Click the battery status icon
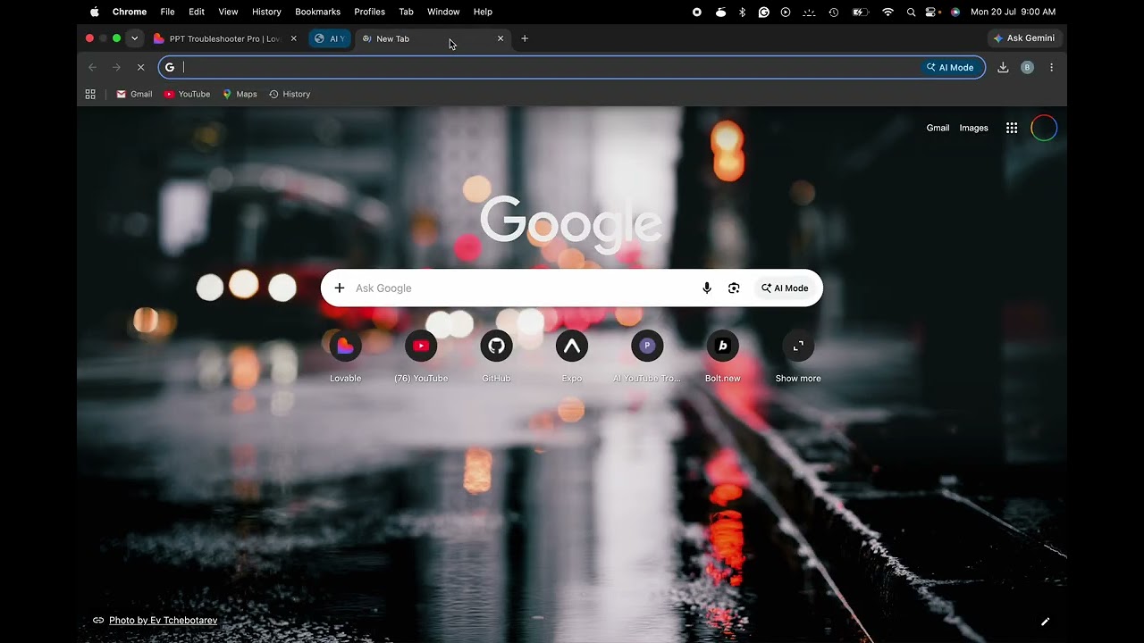1144x643 pixels. point(860,12)
